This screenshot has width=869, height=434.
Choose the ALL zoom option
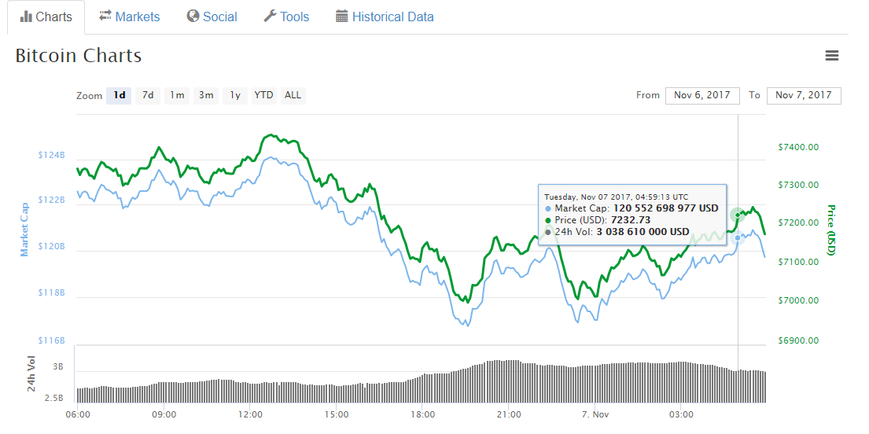pyautogui.click(x=293, y=95)
